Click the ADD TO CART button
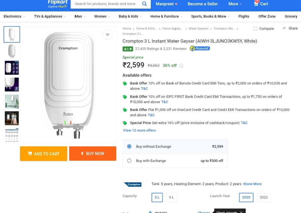Screen dimensions: 301x213 (44, 154)
